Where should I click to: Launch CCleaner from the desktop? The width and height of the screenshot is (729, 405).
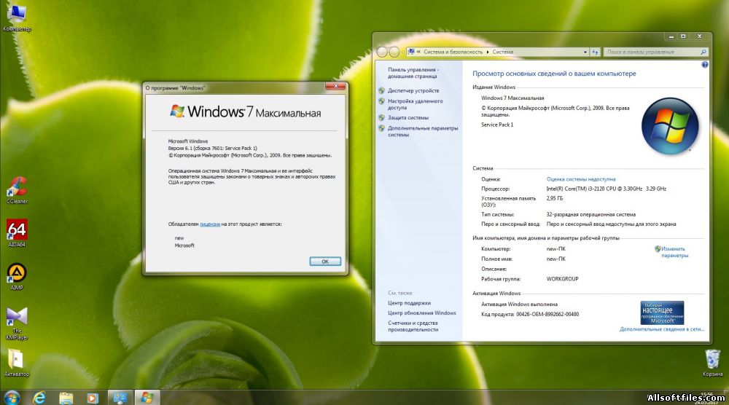point(17,189)
